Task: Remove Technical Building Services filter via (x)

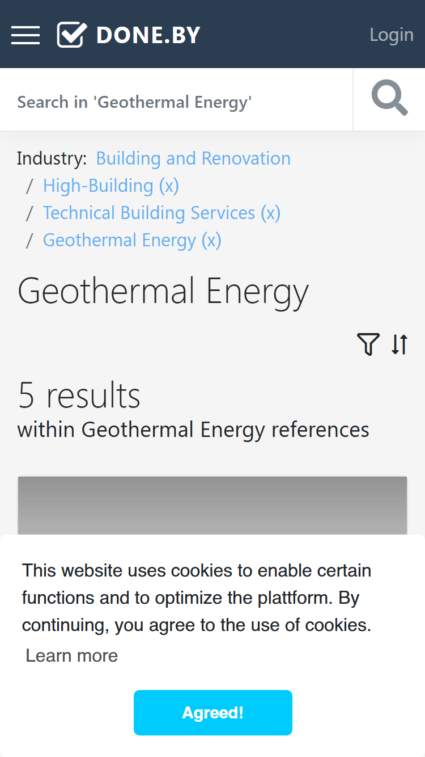Action: (x=270, y=213)
